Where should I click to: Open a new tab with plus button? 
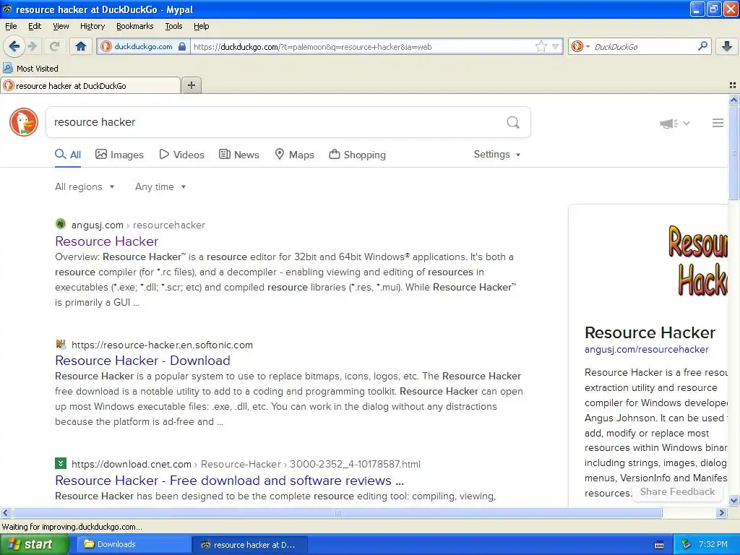tap(192, 85)
